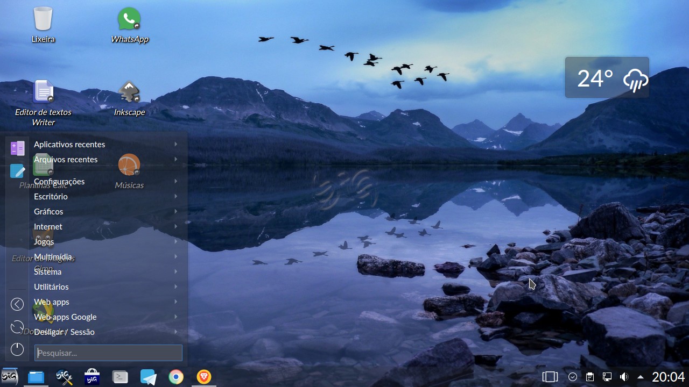Open the Big Store shopping bag icon
Screen dimensions: 689x387
[x=92, y=377]
